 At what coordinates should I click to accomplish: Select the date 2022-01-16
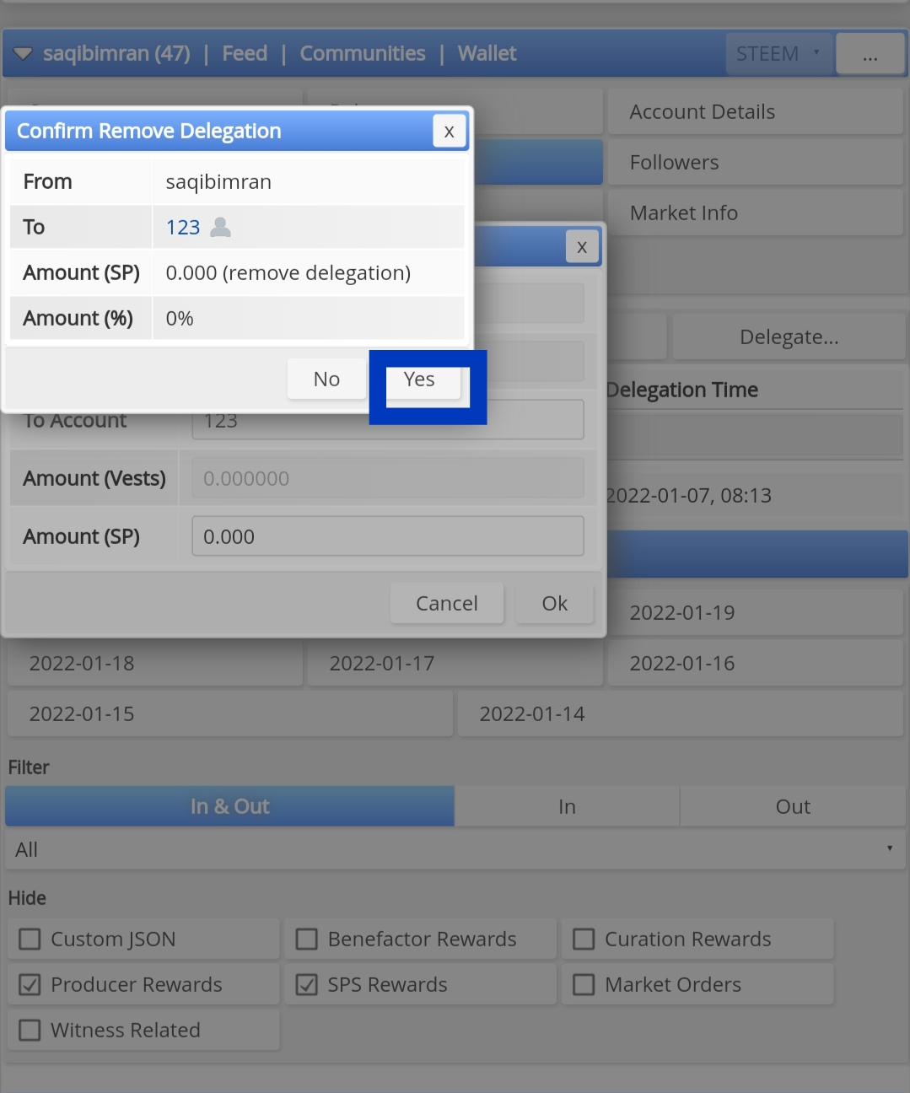point(756,664)
